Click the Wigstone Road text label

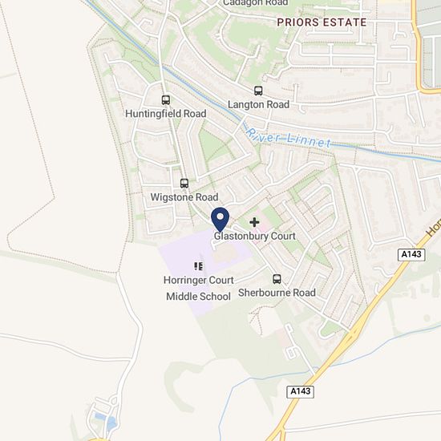pyautogui.click(x=184, y=197)
